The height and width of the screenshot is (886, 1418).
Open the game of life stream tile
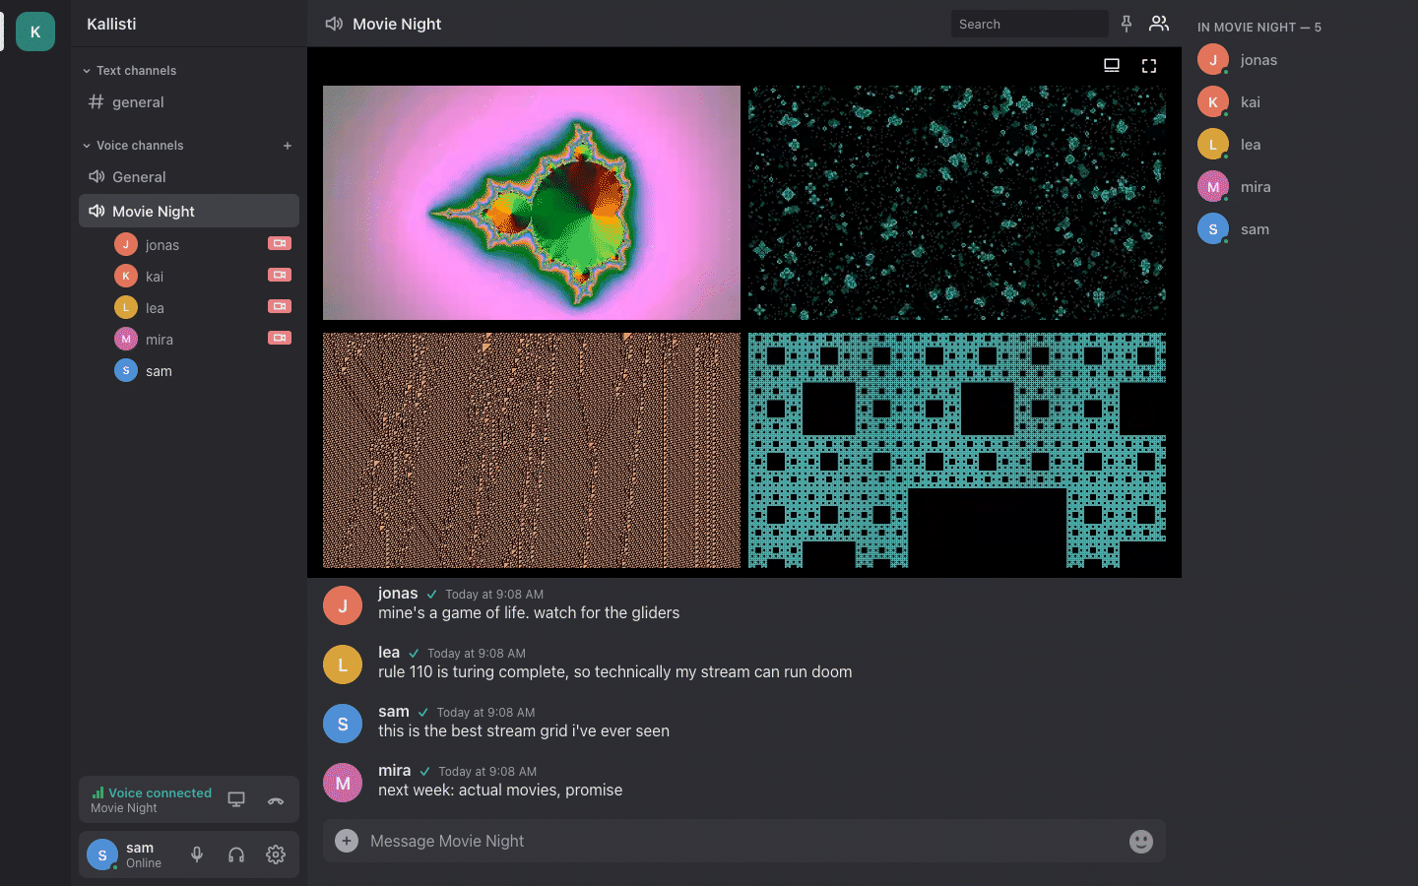click(x=957, y=203)
